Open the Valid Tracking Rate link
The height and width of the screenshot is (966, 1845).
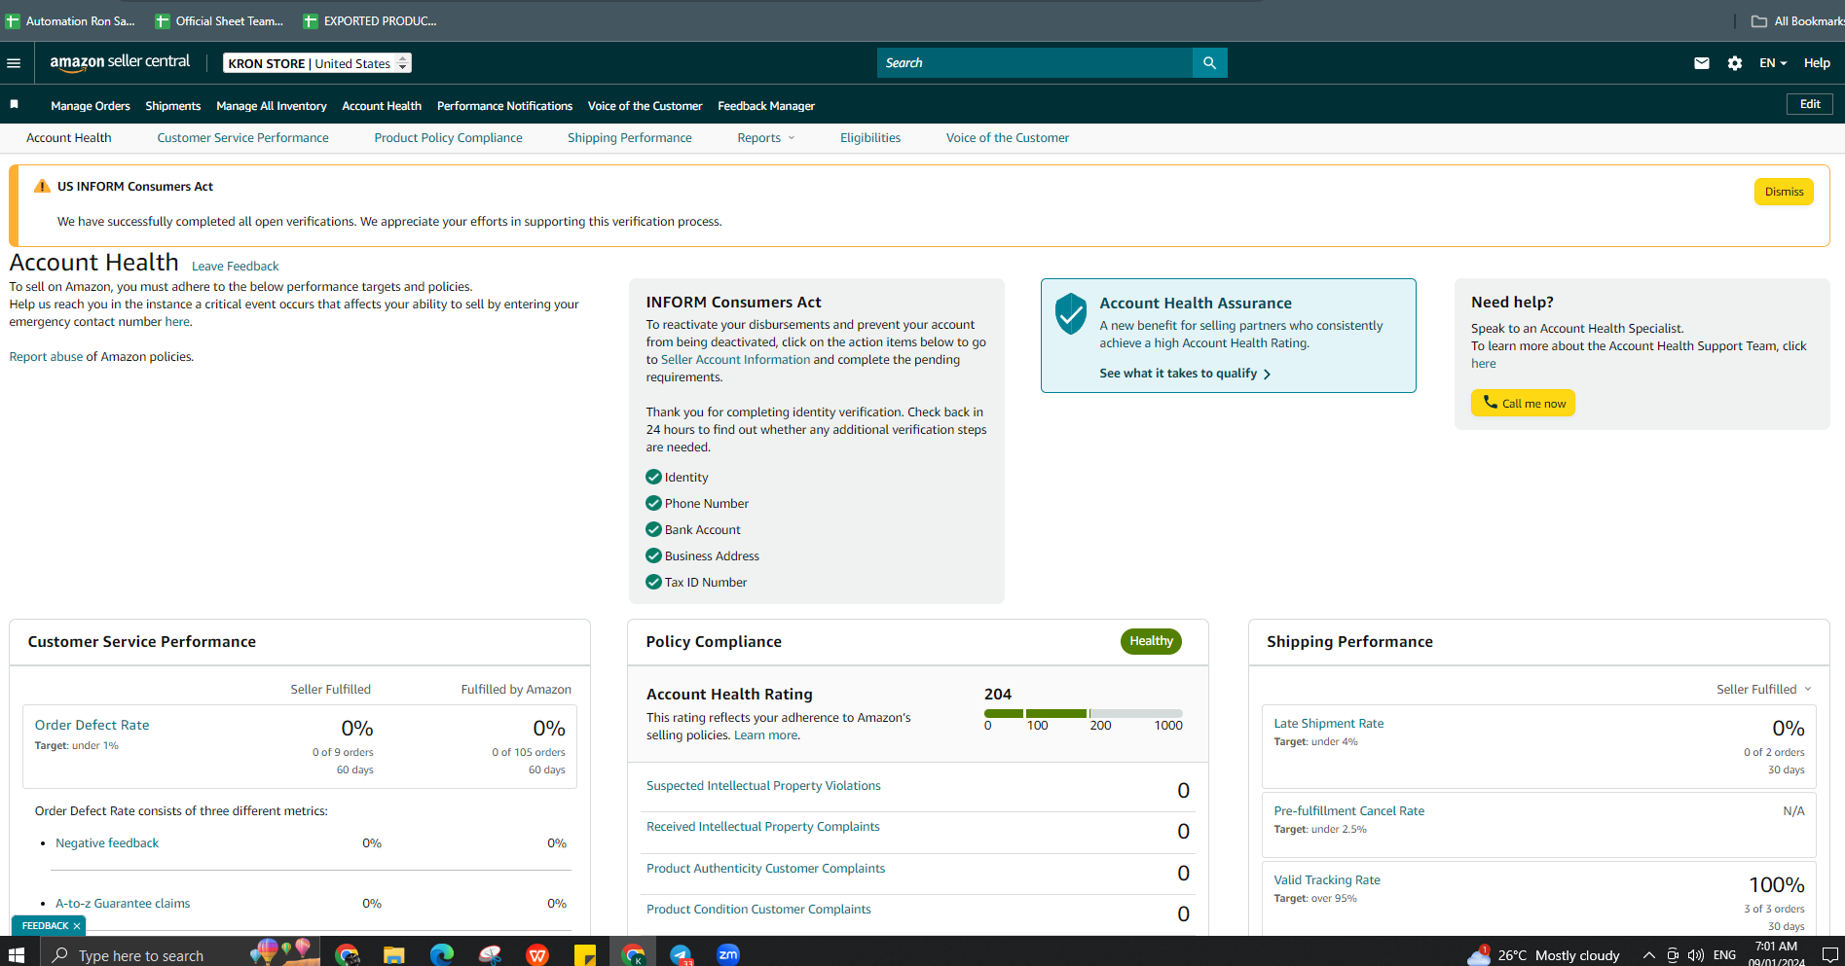pos(1327,880)
